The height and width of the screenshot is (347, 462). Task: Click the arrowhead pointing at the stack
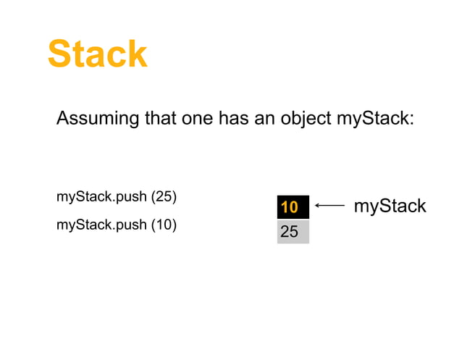click(319, 206)
